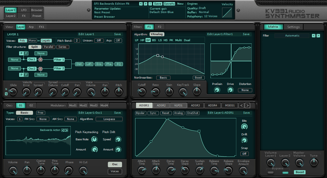Open the FM Src dropdown
Viewport: 327px width, 178px height.
click(43, 119)
